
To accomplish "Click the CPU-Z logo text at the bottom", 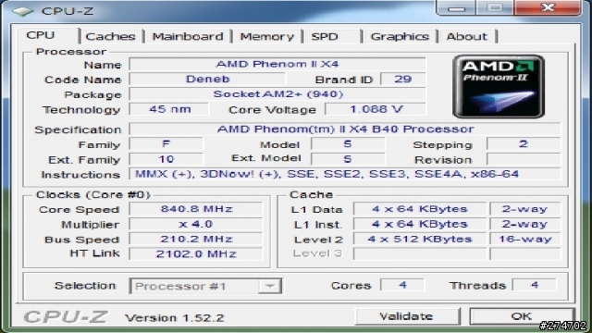I will [66, 317].
